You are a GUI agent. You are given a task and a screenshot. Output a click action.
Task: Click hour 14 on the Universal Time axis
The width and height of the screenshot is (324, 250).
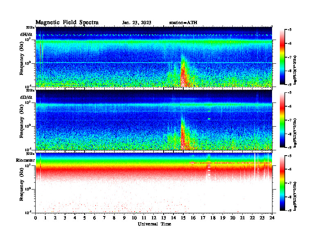[x=173, y=218]
